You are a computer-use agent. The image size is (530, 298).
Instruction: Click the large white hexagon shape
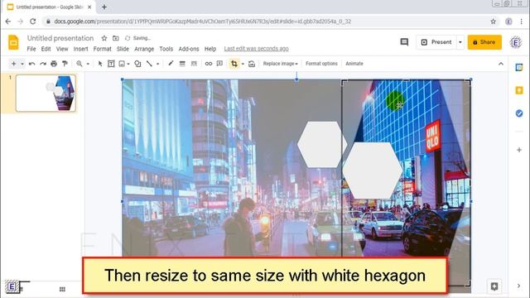[372, 171]
